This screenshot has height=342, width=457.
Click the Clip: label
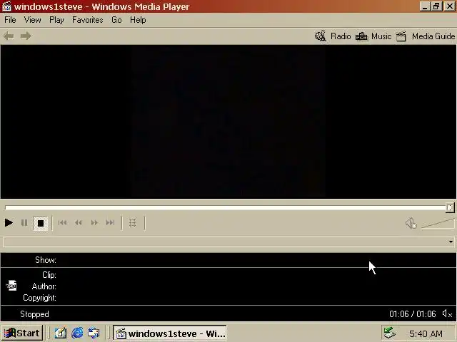click(49, 275)
